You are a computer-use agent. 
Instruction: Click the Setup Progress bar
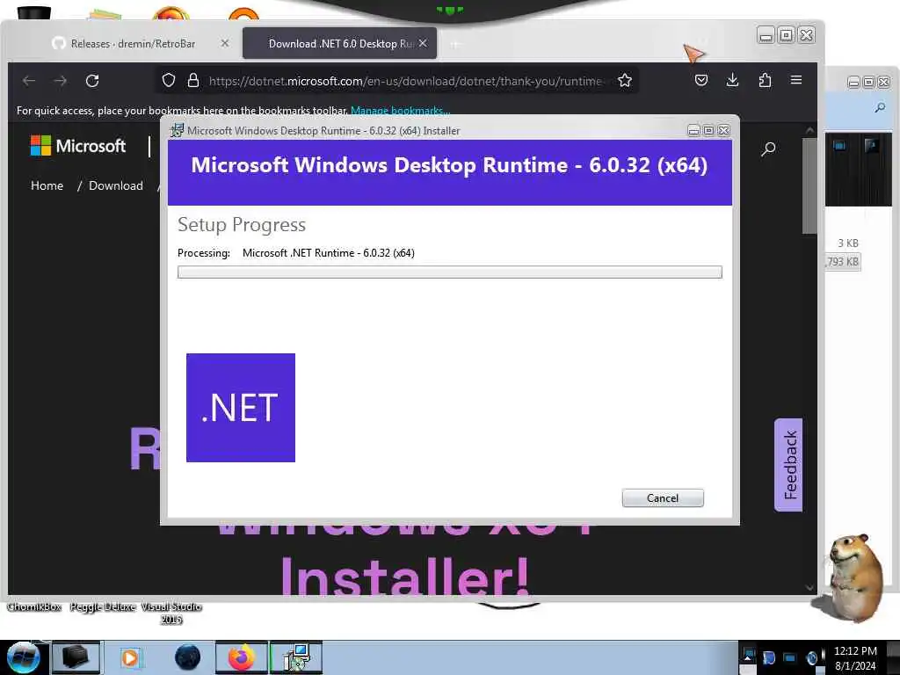pos(450,272)
